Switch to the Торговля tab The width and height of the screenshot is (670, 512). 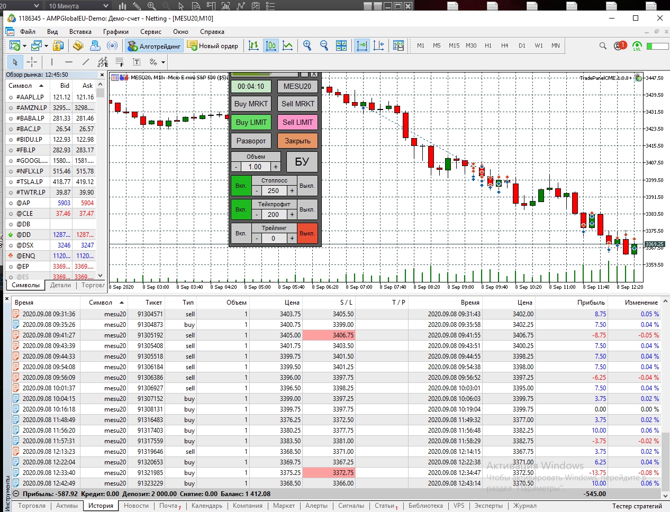(x=32, y=506)
